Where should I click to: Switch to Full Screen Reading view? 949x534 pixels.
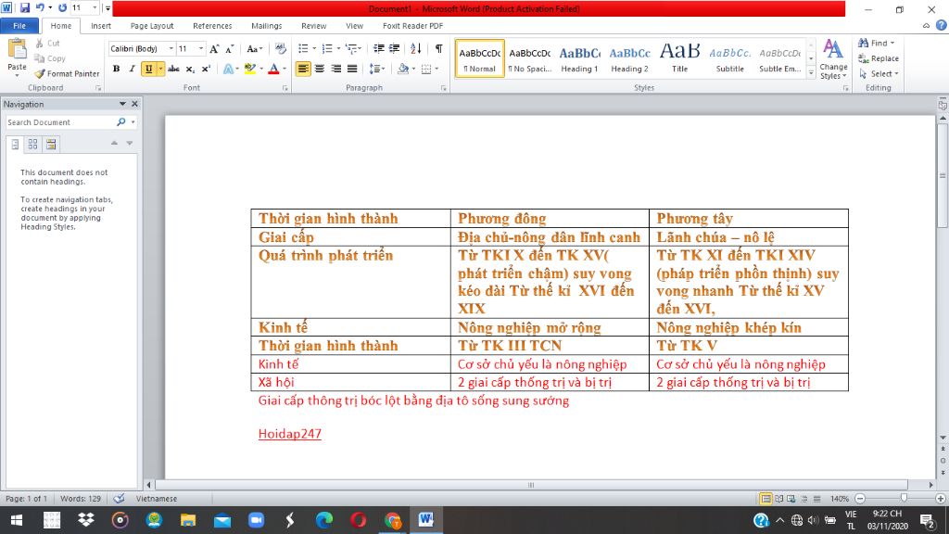[778, 499]
